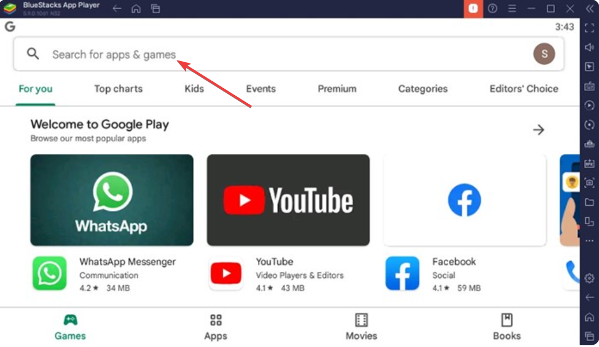This screenshot has width=599, height=347.
Task: Open the Kids section tab
Action: point(194,89)
